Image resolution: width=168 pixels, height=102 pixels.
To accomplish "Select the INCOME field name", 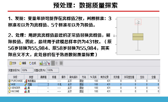I will coord(15,91).
